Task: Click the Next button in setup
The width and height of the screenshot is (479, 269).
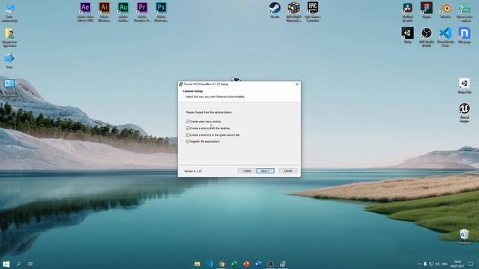Action: tap(265, 171)
